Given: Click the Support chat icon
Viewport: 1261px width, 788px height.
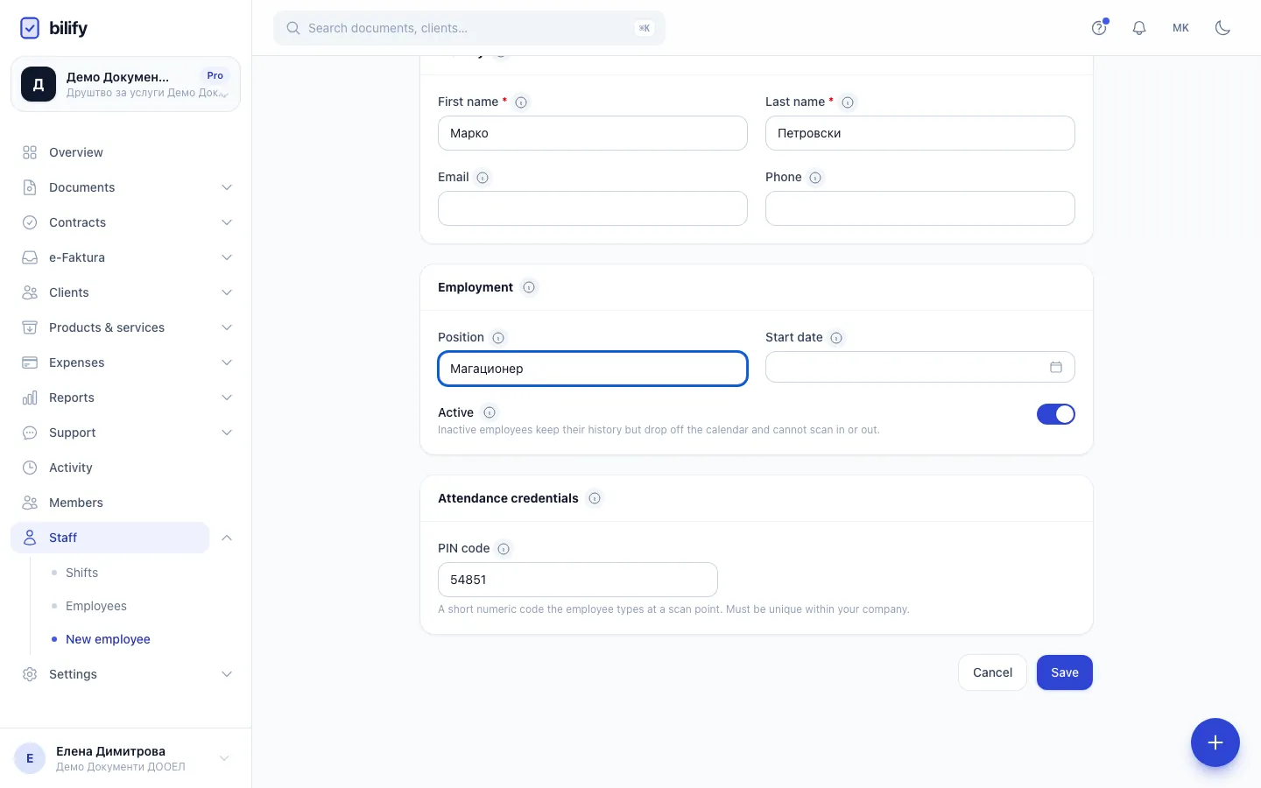Looking at the screenshot, I should point(30,433).
